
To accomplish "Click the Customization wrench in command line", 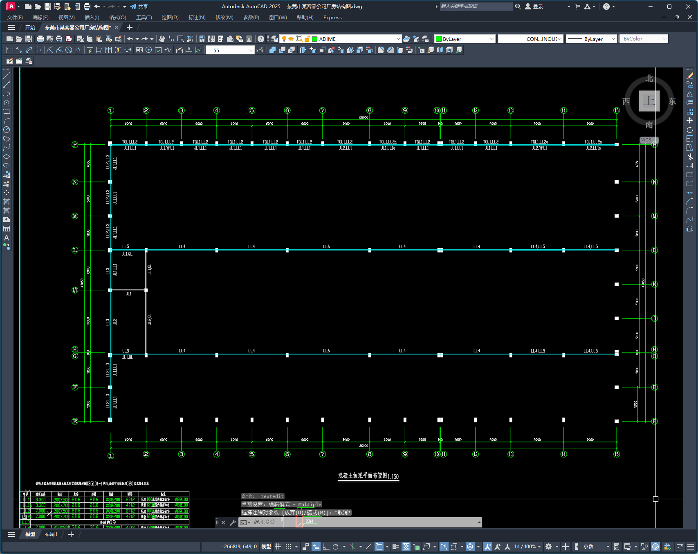I will [x=233, y=523].
